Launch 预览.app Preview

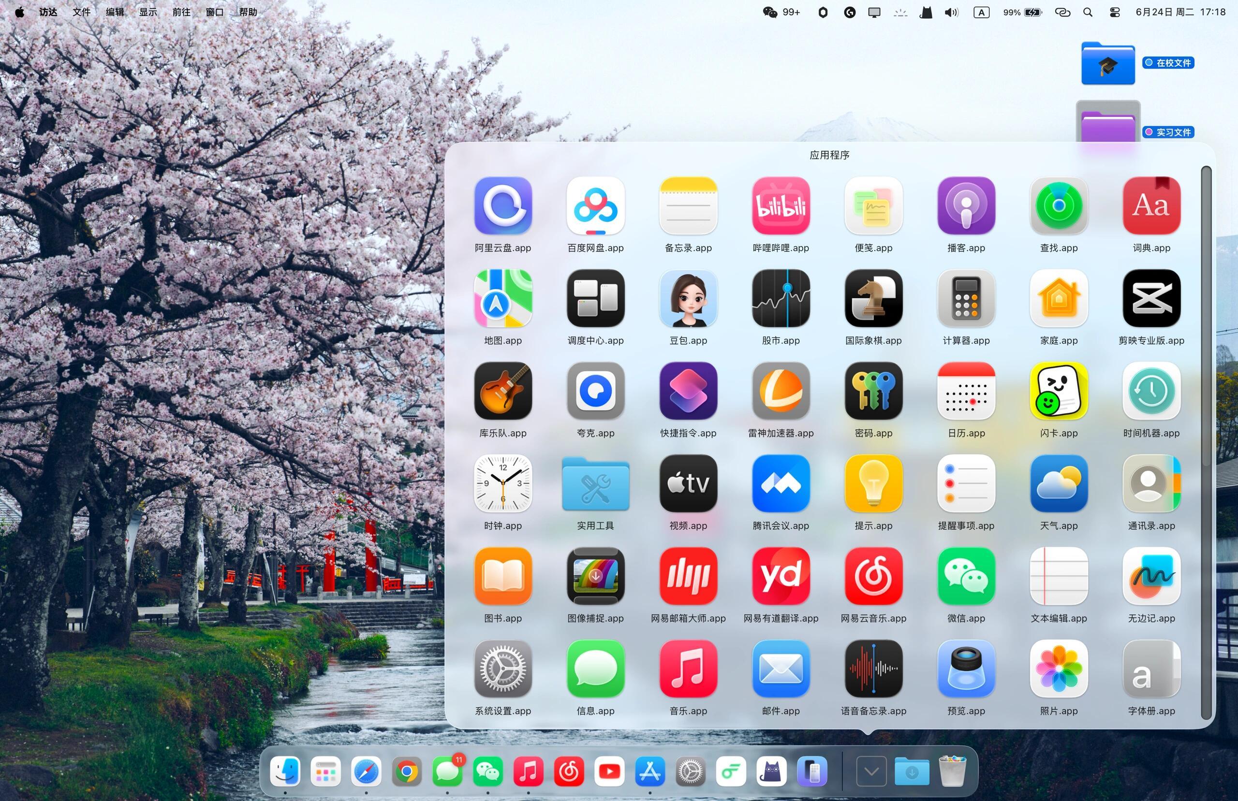click(966, 669)
